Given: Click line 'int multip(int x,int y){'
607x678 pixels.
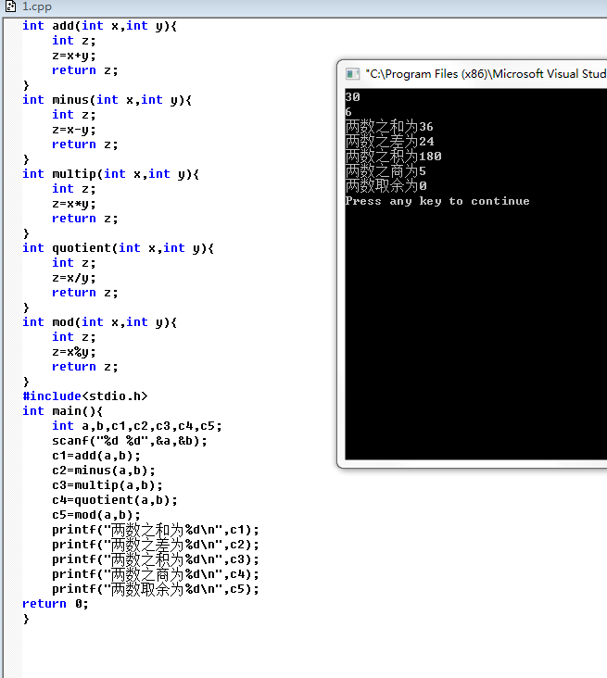Looking at the screenshot, I should click(x=111, y=174).
